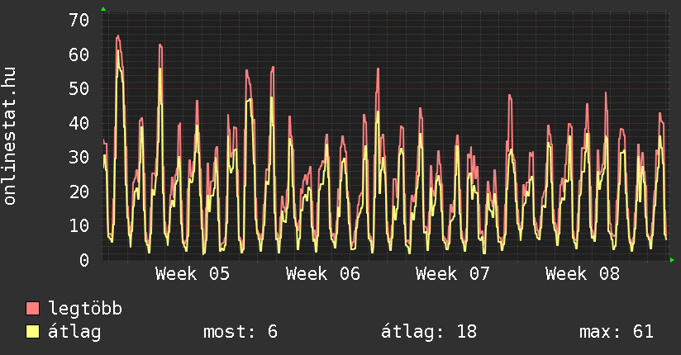Click the átlag: 18 statistic
Screen dimensions: 681x355
(429, 332)
